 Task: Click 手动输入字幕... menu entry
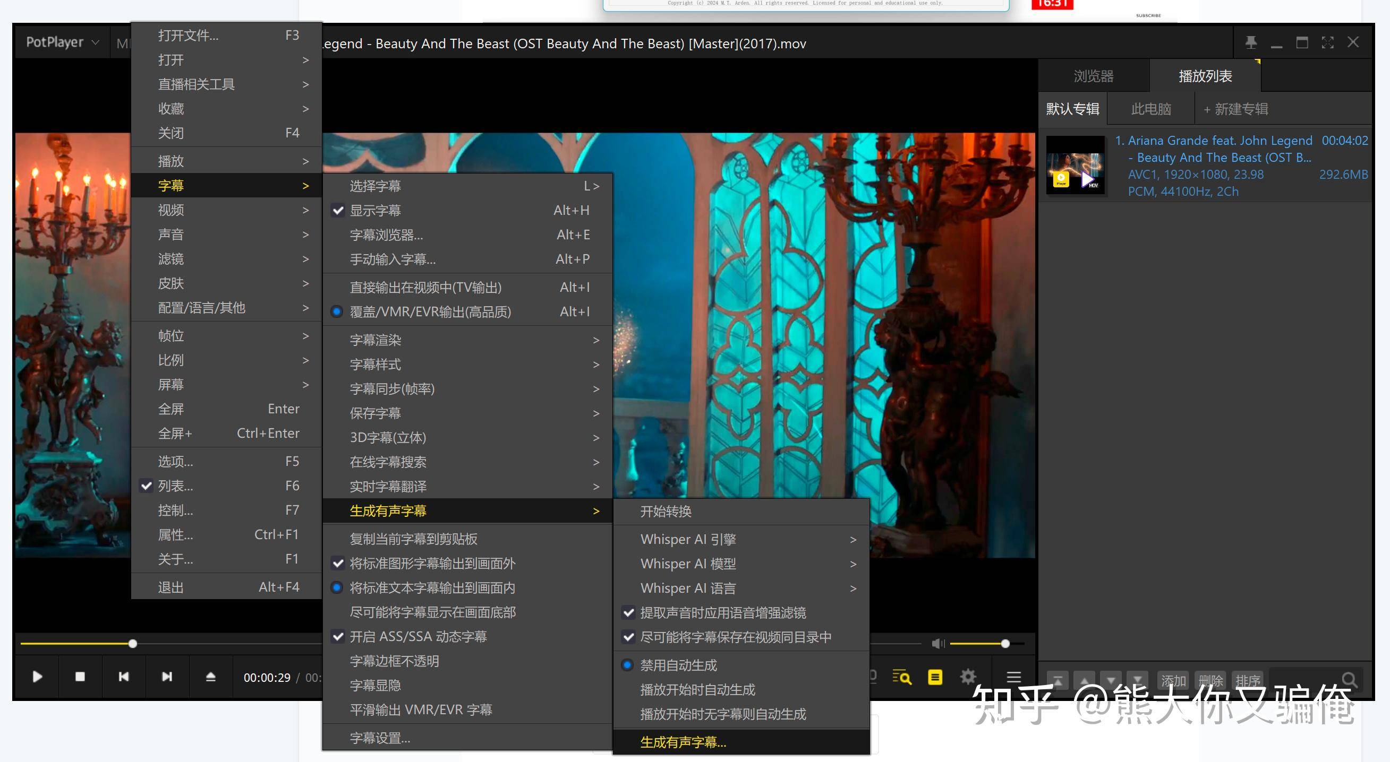coord(467,258)
